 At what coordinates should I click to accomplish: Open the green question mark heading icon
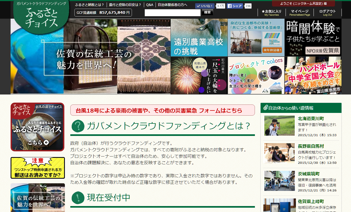(x=78, y=126)
